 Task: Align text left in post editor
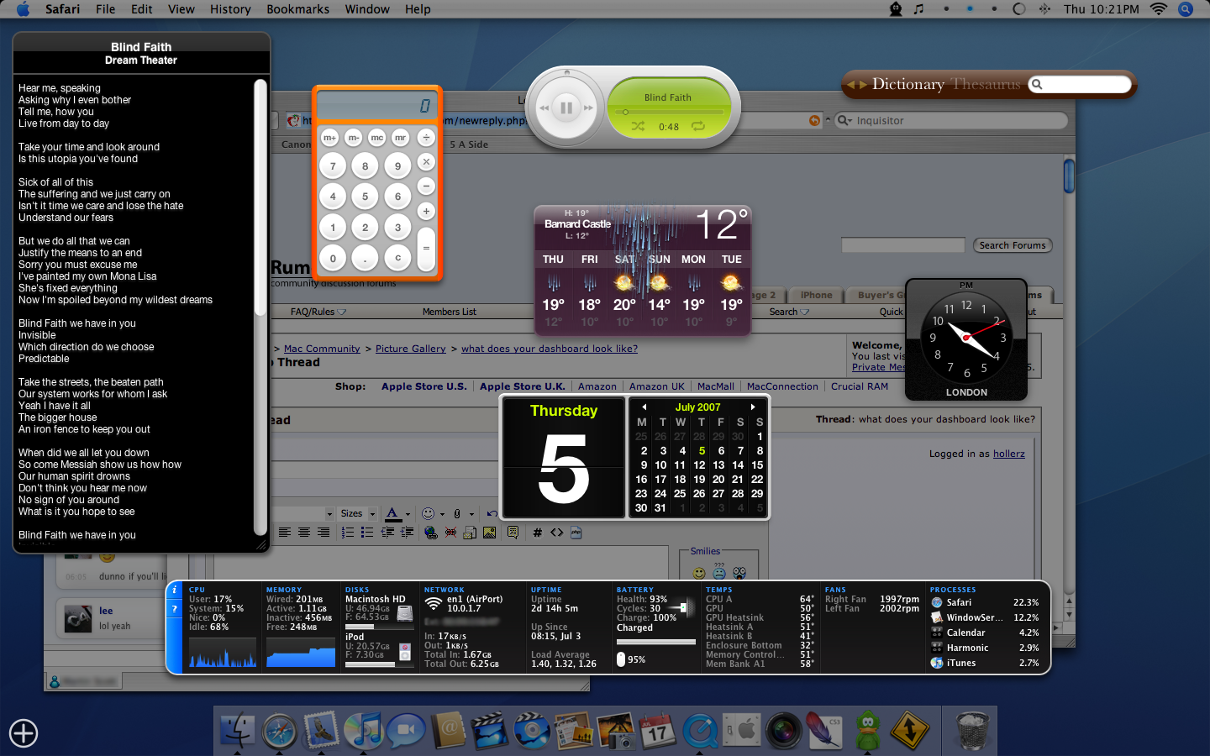click(285, 533)
